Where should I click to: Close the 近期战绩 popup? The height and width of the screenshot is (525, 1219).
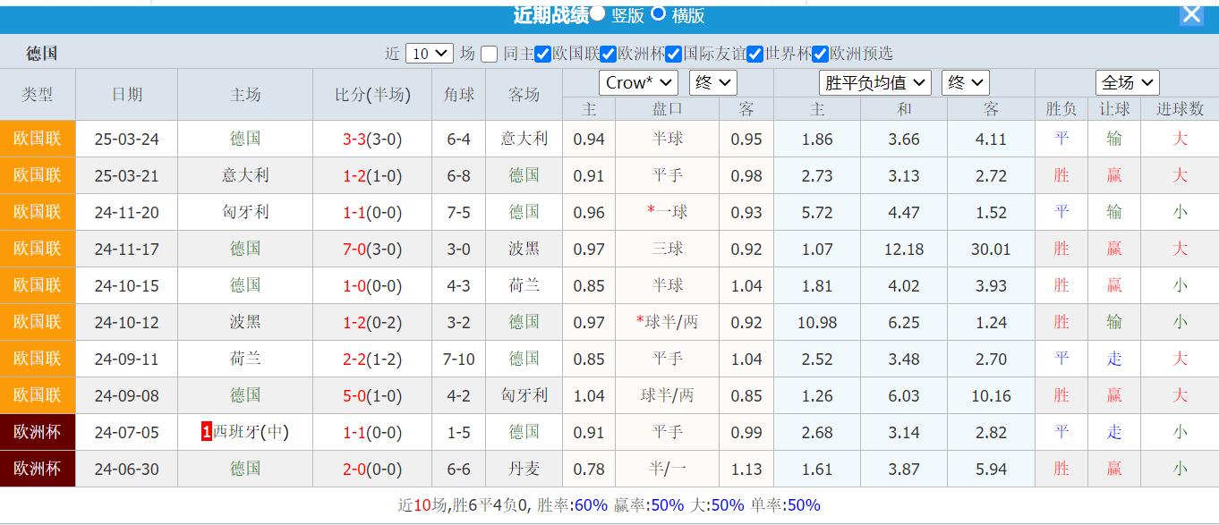click(x=1191, y=14)
